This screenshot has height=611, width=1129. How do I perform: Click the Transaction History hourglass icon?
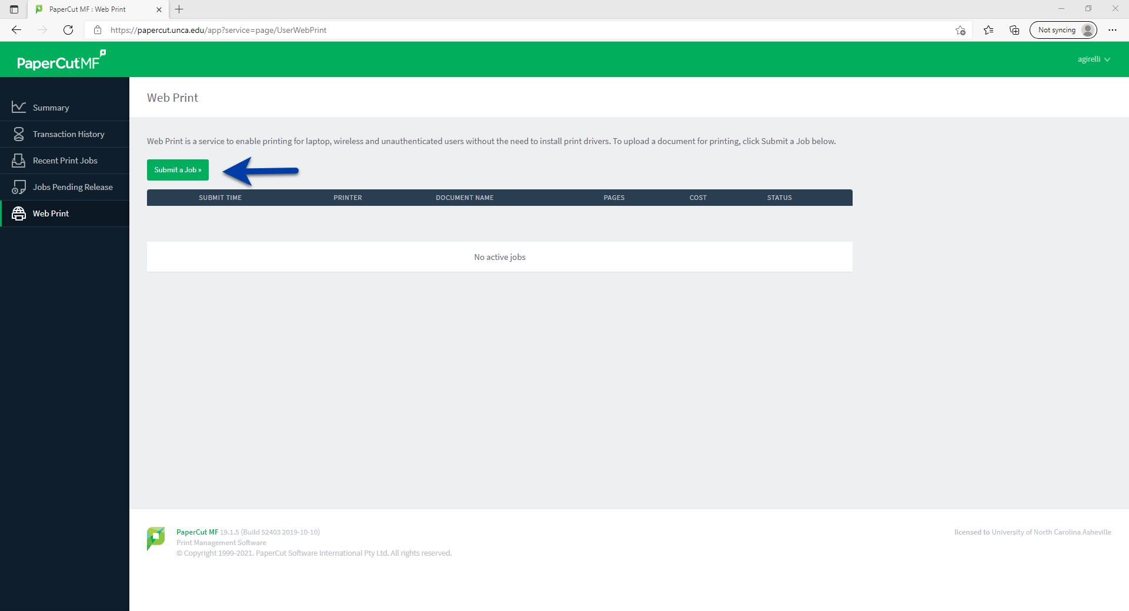tap(19, 134)
